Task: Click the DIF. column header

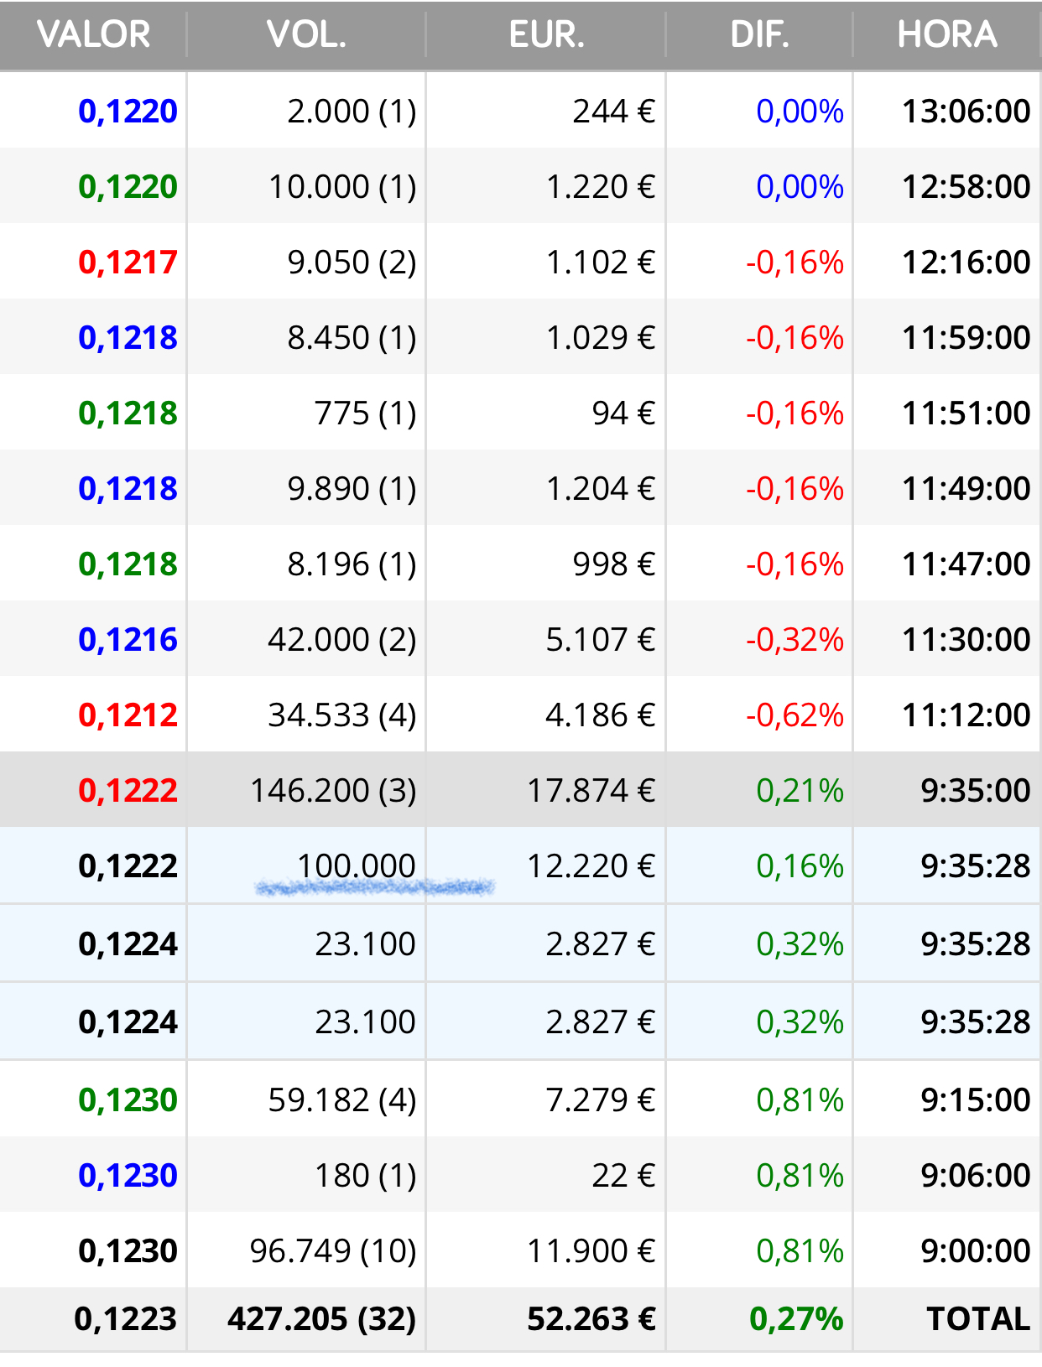Action: click(x=759, y=35)
